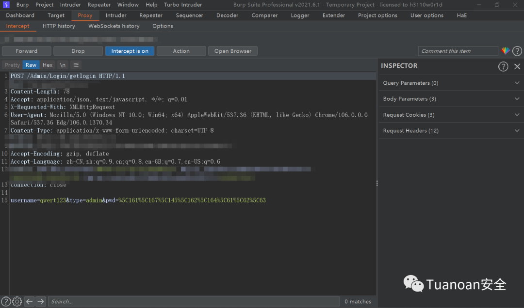Open User options tab
This screenshot has width=524, height=308.
click(427, 15)
